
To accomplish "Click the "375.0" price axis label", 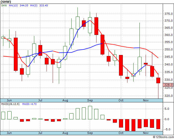I will click(168, 14).
